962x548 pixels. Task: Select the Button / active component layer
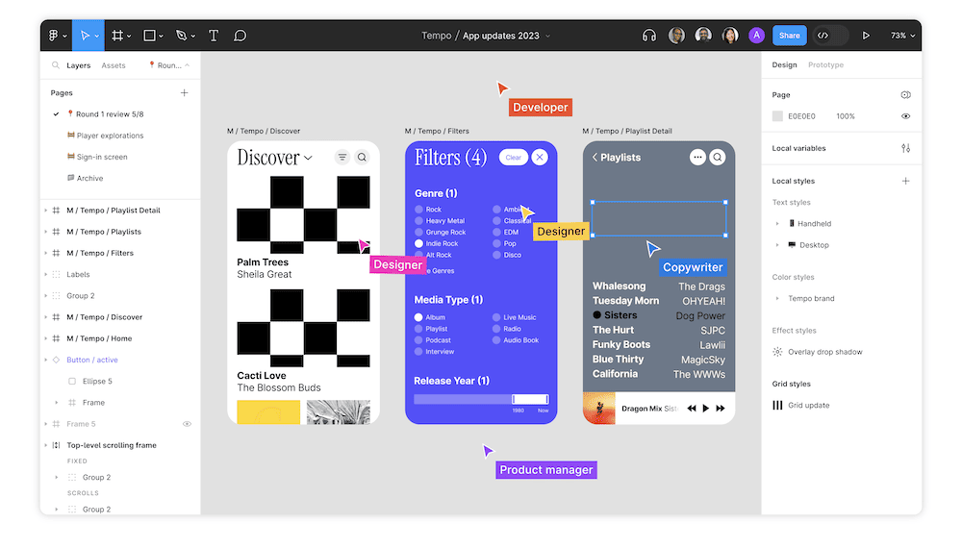pyautogui.click(x=92, y=360)
